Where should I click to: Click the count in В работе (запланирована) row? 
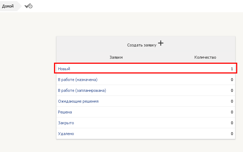pyautogui.click(x=232, y=90)
